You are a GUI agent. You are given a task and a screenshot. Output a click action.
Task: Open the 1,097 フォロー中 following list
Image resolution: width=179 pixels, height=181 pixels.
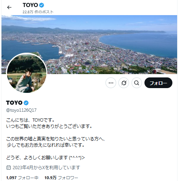point(22,178)
